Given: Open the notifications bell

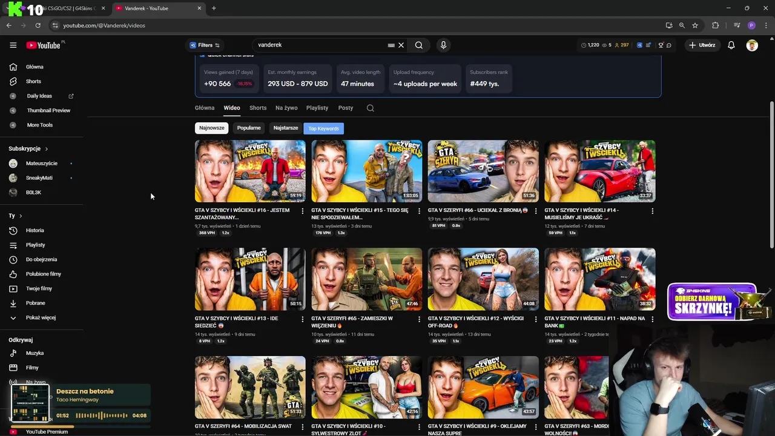Looking at the screenshot, I should [x=731, y=45].
